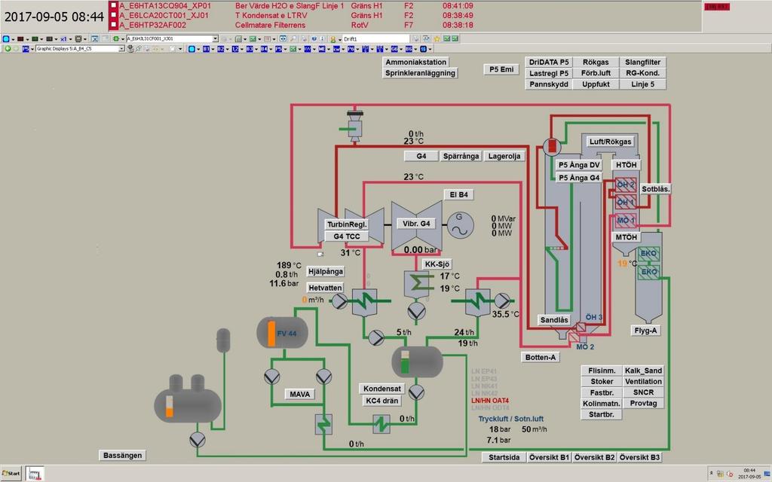Open the dropdown arrow next to B6 icon
This screenshot has width=772, height=482.
pyautogui.click(x=415, y=49)
